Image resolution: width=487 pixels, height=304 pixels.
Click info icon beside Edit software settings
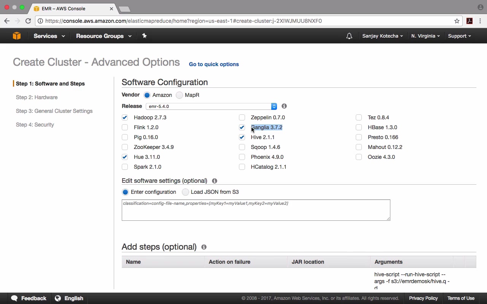point(215,181)
